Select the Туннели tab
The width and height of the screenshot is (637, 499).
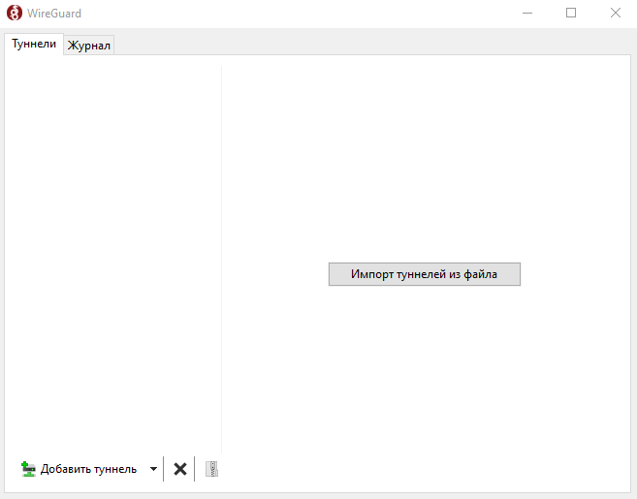[x=34, y=45]
